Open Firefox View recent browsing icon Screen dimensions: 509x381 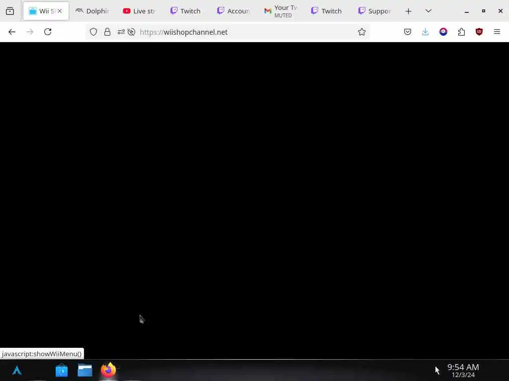(x=10, y=11)
